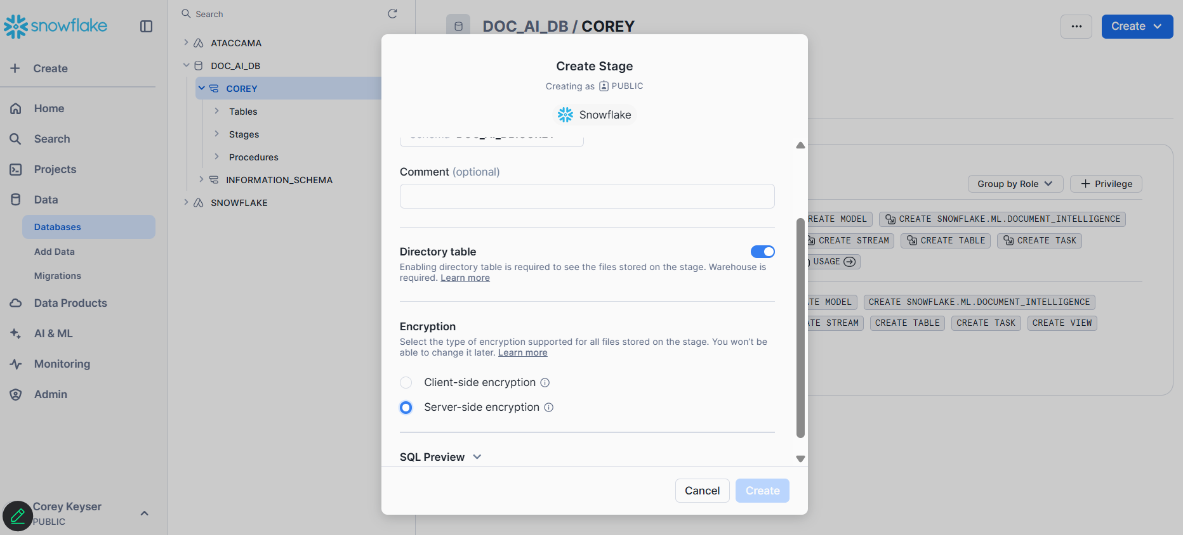Image resolution: width=1183 pixels, height=535 pixels.
Task: Click the Snowflake logo
Action: (56, 26)
